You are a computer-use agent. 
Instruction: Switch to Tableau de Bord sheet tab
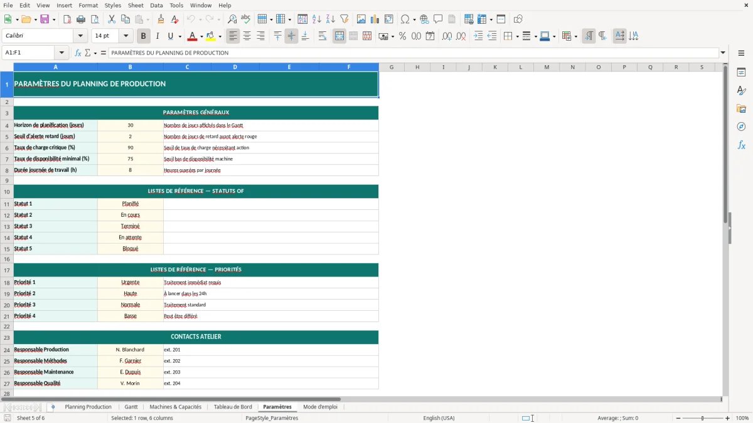233,407
